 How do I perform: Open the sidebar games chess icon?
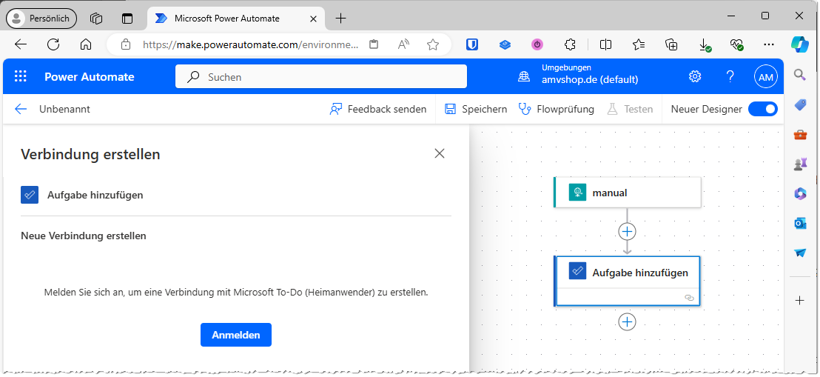point(800,164)
